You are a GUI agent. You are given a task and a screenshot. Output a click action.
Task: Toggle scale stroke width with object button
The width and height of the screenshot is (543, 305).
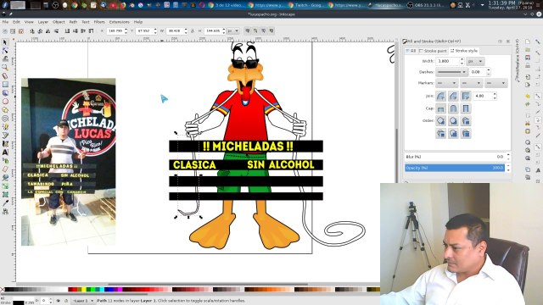[x=247, y=31]
